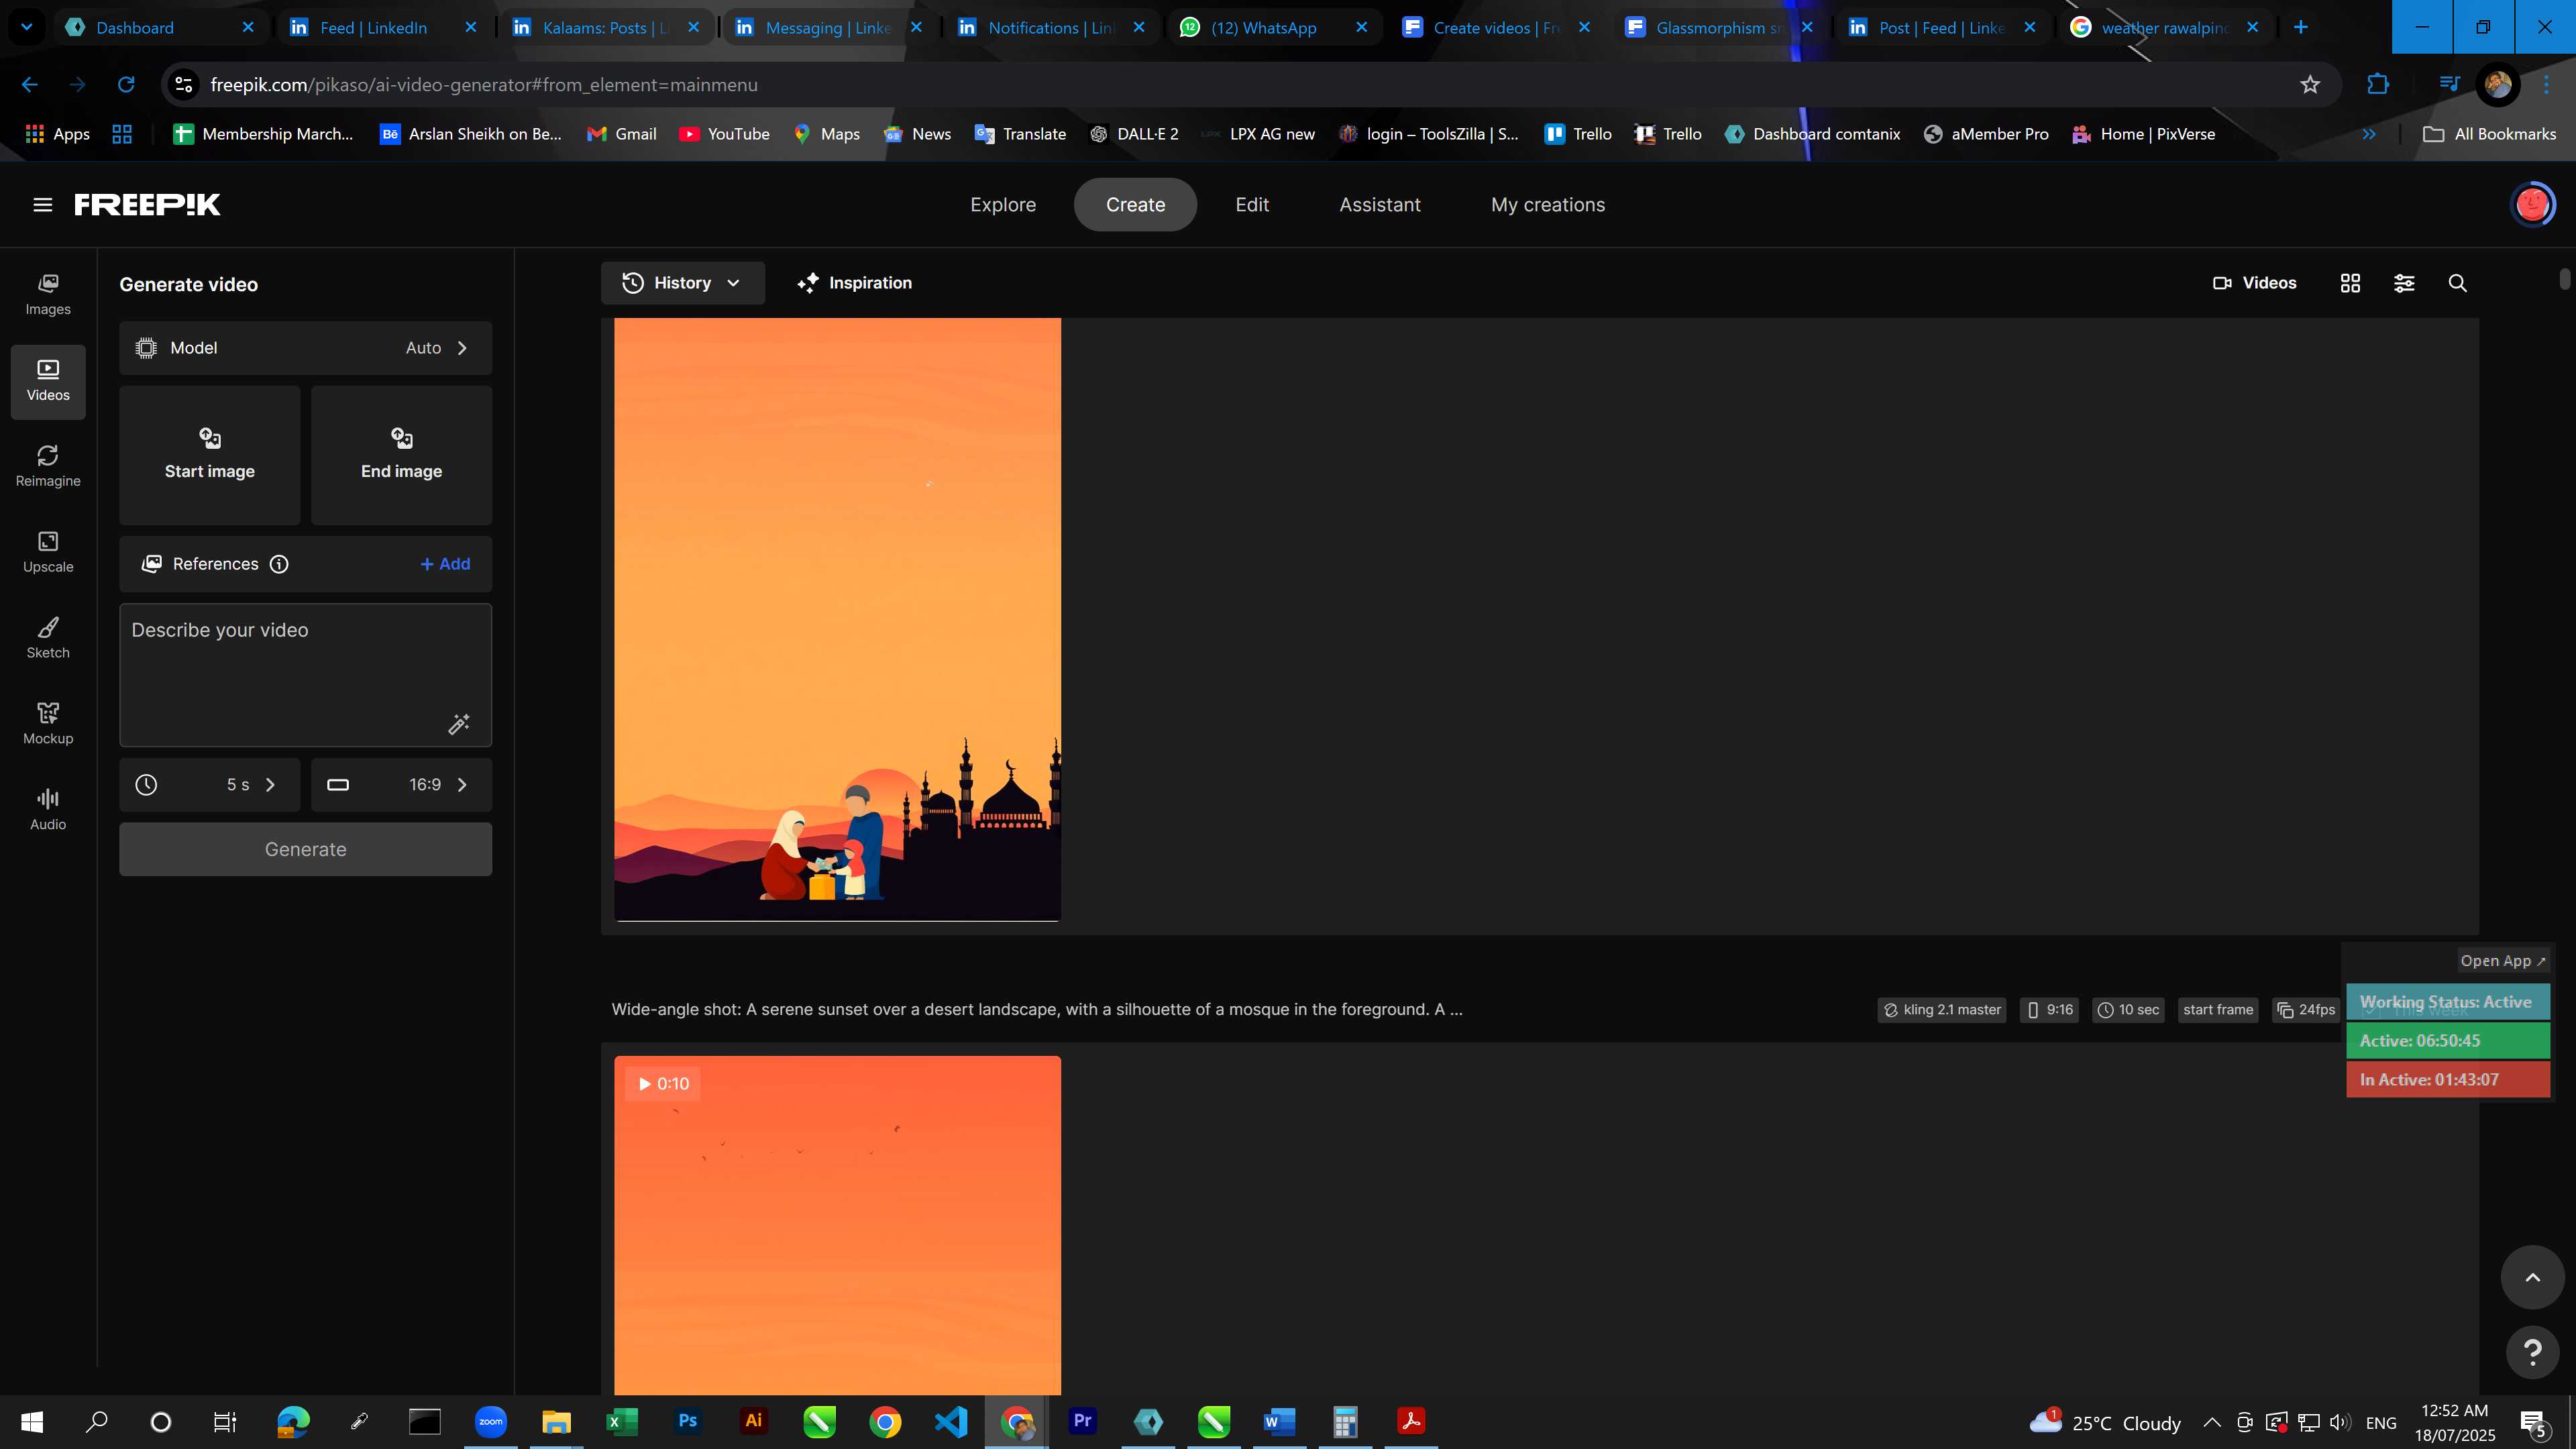The image size is (2576, 1449).
Task: Open the Sketch tool
Action: pyautogui.click(x=48, y=638)
